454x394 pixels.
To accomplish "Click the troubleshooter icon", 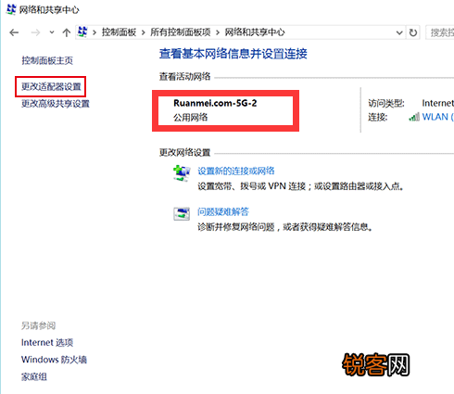I will 182,213.
